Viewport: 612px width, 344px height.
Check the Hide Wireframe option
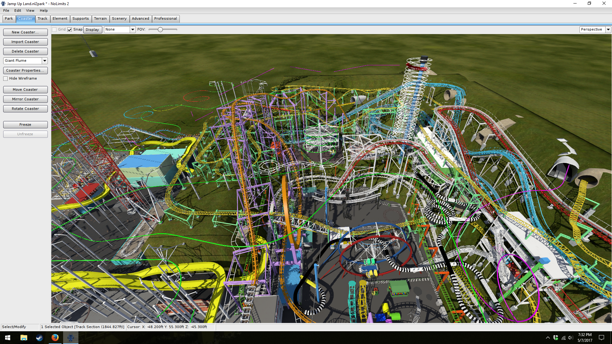pos(6,79)
